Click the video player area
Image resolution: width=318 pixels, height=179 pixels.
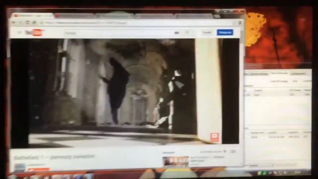pos(125,92)
